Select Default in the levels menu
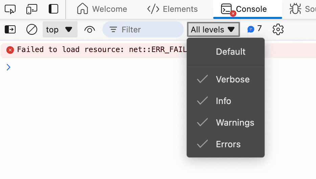This screenshot has height=179, width=316. pyautogui.click(x=230, y=52)
